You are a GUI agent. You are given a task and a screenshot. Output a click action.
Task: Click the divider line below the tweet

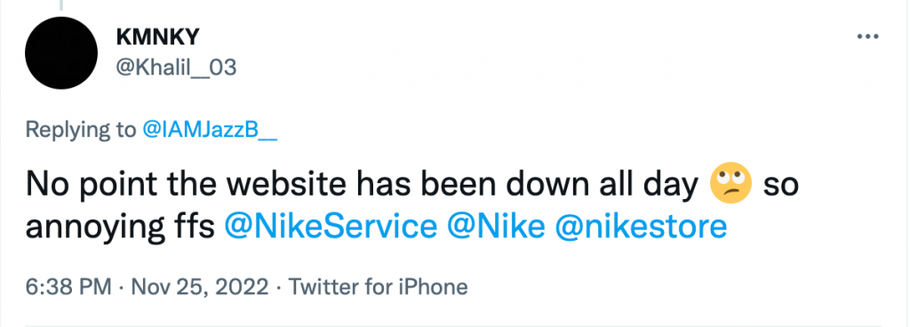[454, 325]
